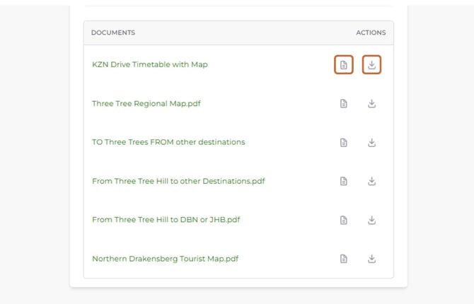Download From Three Tree Hill to DBN or JHB.pdf
The height and width of the screenshot is (304, 474).
[371, 220]
